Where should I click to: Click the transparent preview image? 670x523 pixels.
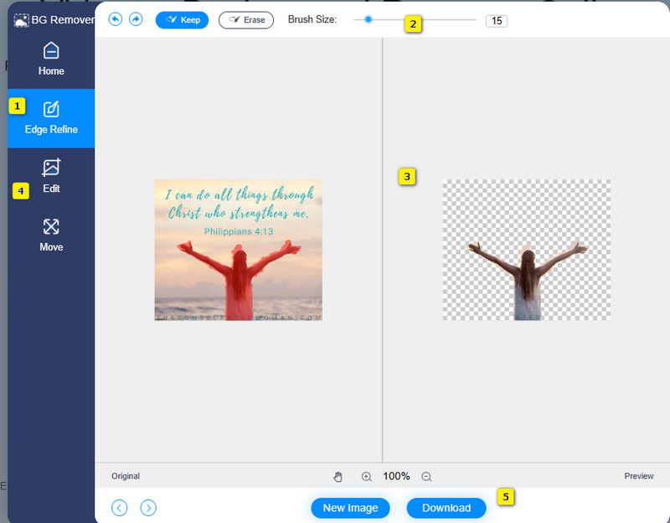tap(526, 250)
